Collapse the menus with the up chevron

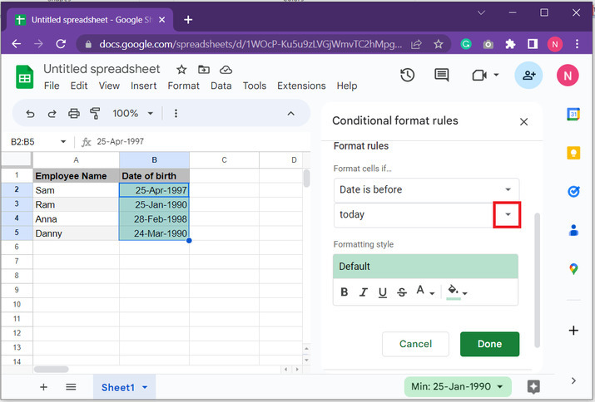290,113
